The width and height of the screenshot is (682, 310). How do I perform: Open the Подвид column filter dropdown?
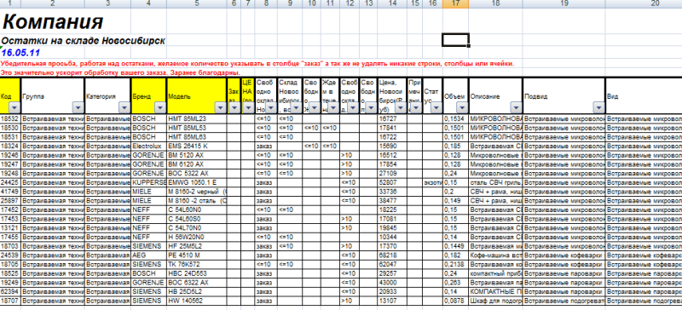tap(599, 107)
